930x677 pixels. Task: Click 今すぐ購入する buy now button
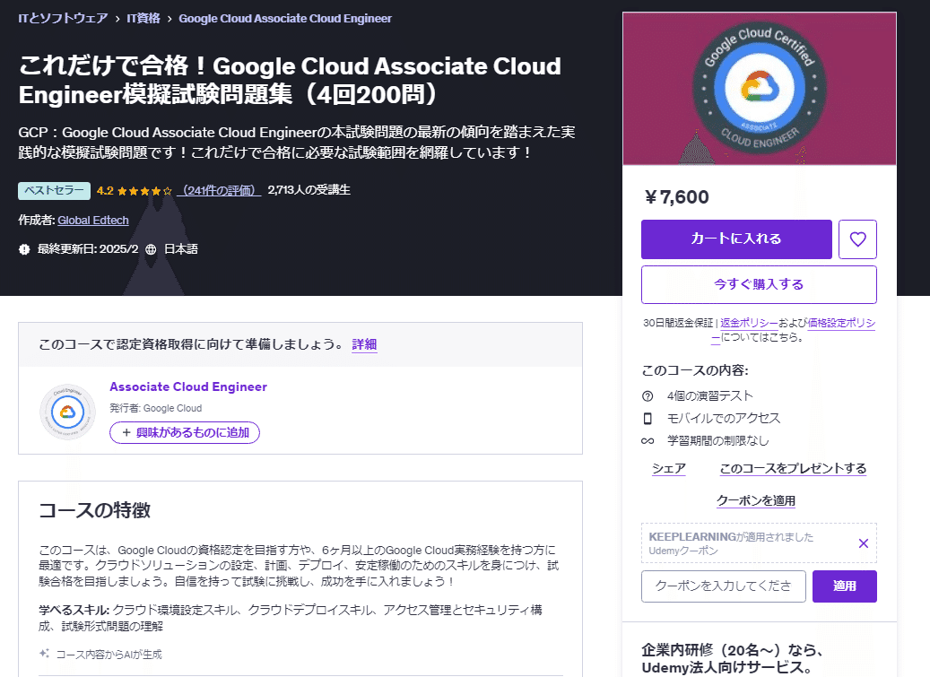tap(759, 284)
